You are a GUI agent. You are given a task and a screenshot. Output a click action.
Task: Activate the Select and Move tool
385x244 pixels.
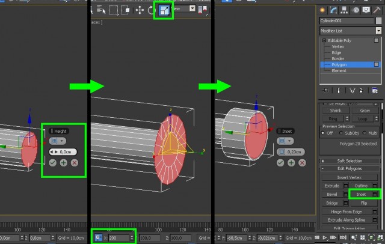(x=140, y=10)
